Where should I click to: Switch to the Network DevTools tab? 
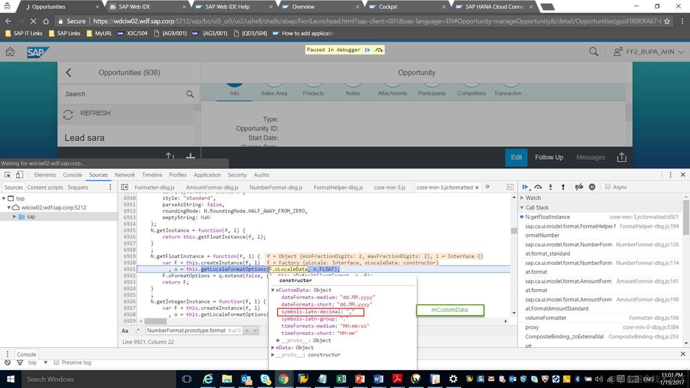(125, 175)
